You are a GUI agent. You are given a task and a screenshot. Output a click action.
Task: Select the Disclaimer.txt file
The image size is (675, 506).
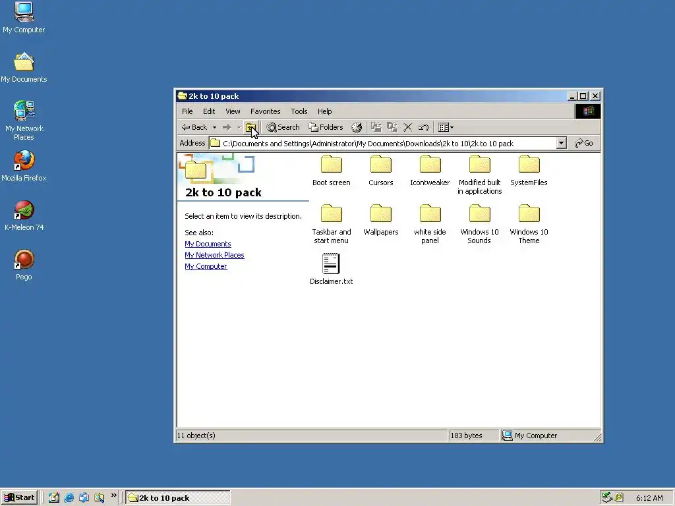332,269
